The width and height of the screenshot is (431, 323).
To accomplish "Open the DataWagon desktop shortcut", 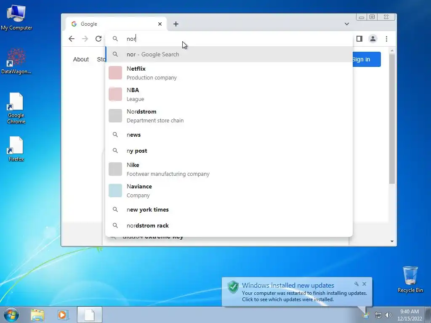I will tap(16, 61).
